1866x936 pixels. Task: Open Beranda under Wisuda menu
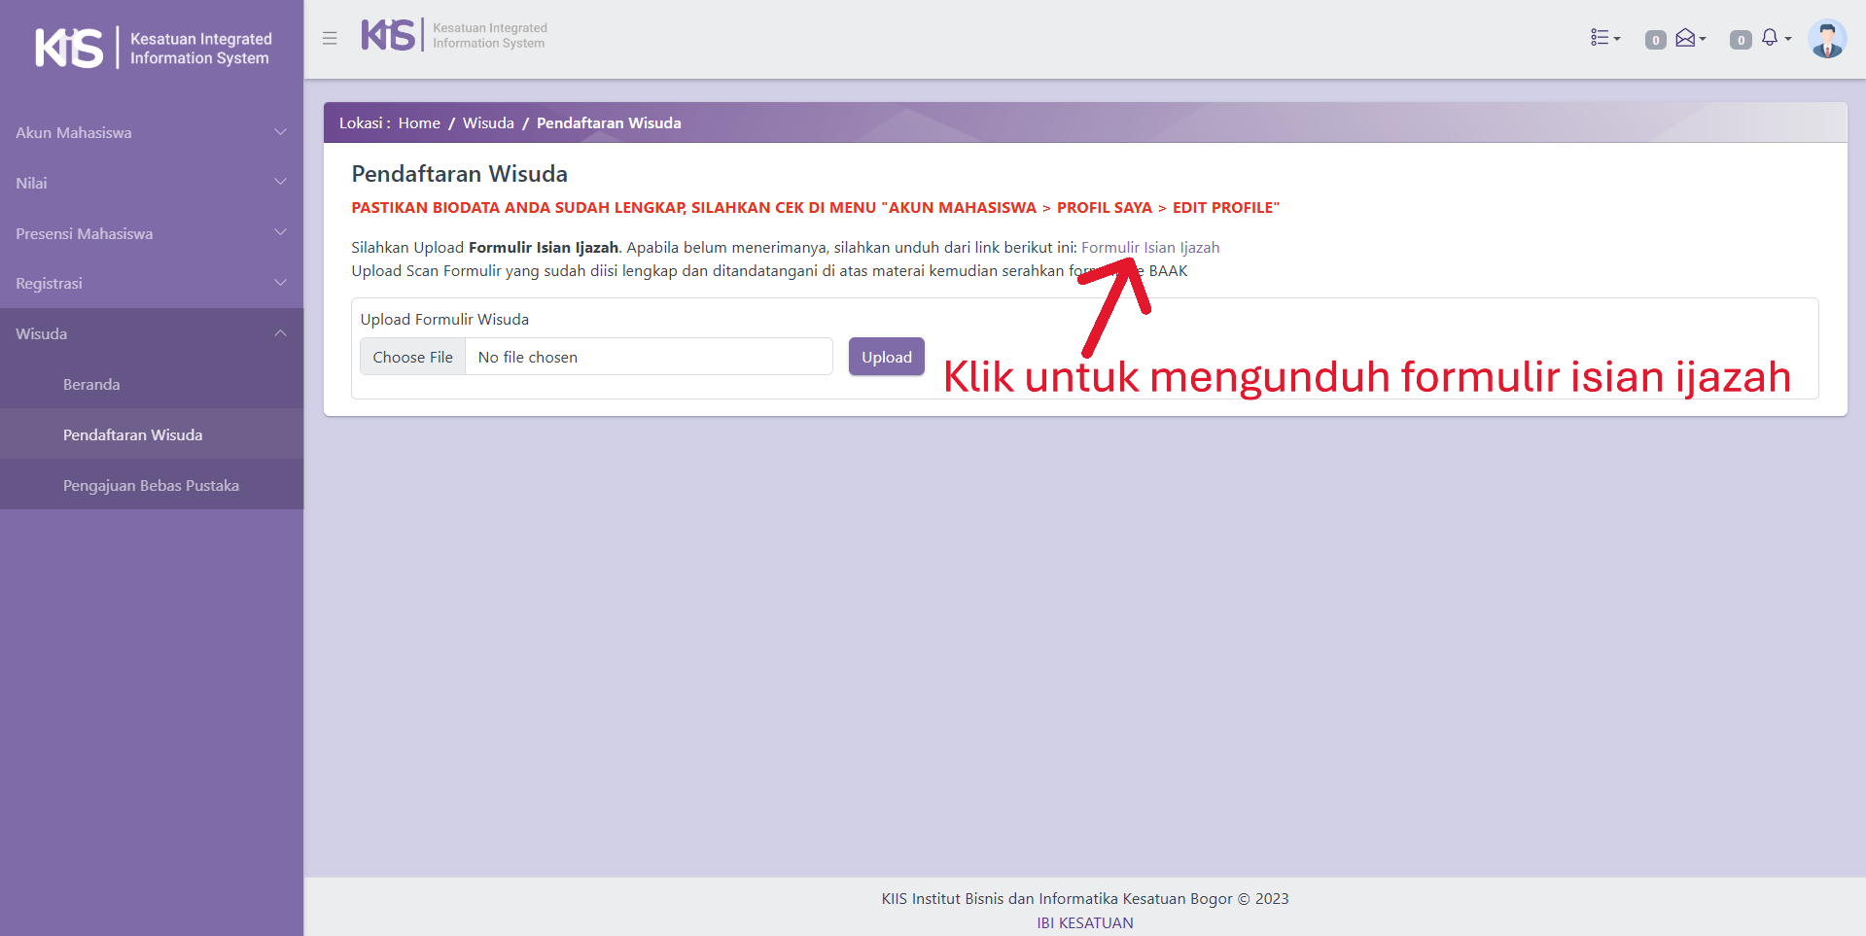click(91, 385)
